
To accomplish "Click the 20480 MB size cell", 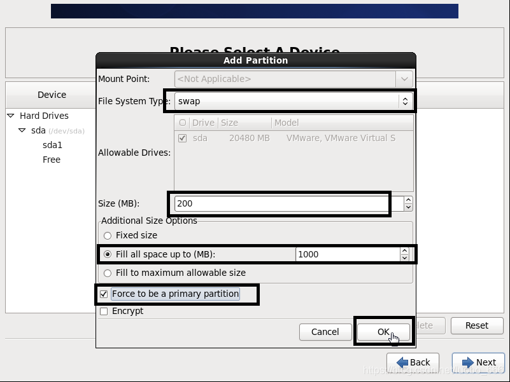I will [x=250, y=139].
